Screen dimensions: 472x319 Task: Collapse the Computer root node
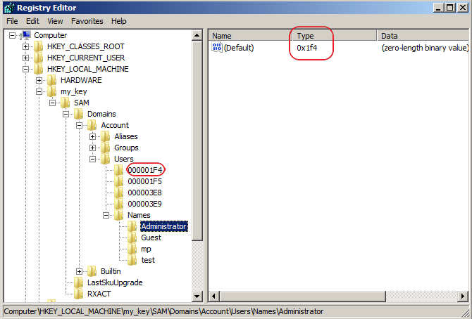13,36
